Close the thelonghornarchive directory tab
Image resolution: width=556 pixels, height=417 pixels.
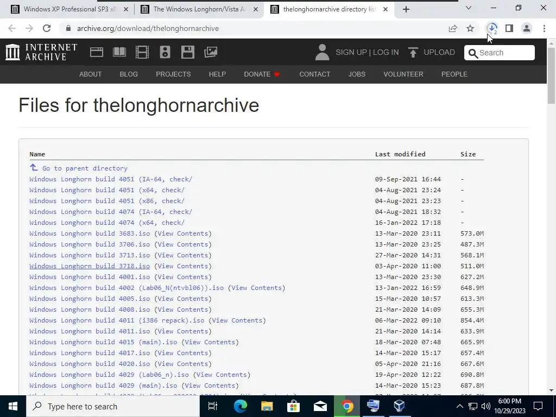pyautogui.click(x=386, y=9)
